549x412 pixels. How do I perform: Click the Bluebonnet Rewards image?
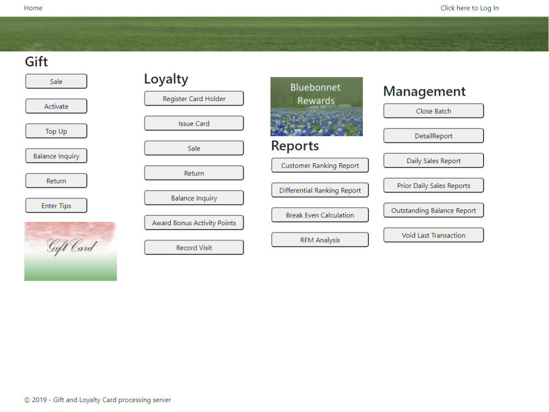coord(317,107)
